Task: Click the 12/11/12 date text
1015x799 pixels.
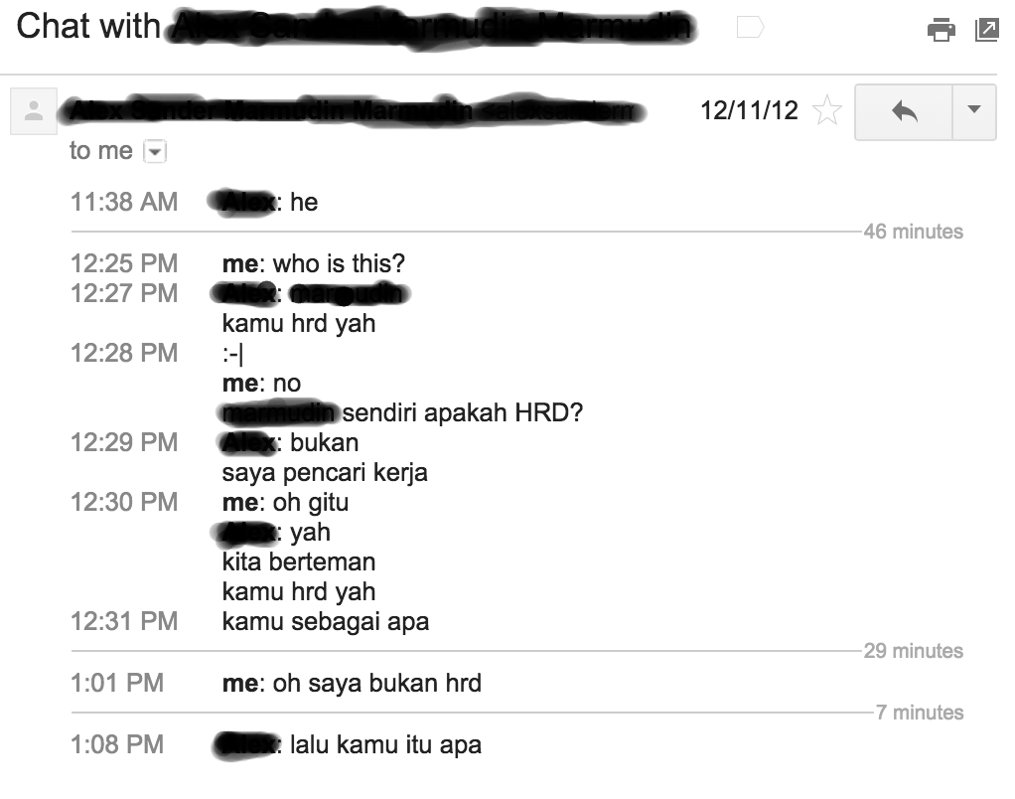Action: point(749,110)
